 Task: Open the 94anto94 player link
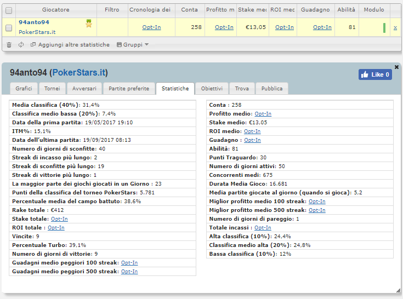(34, 22)
